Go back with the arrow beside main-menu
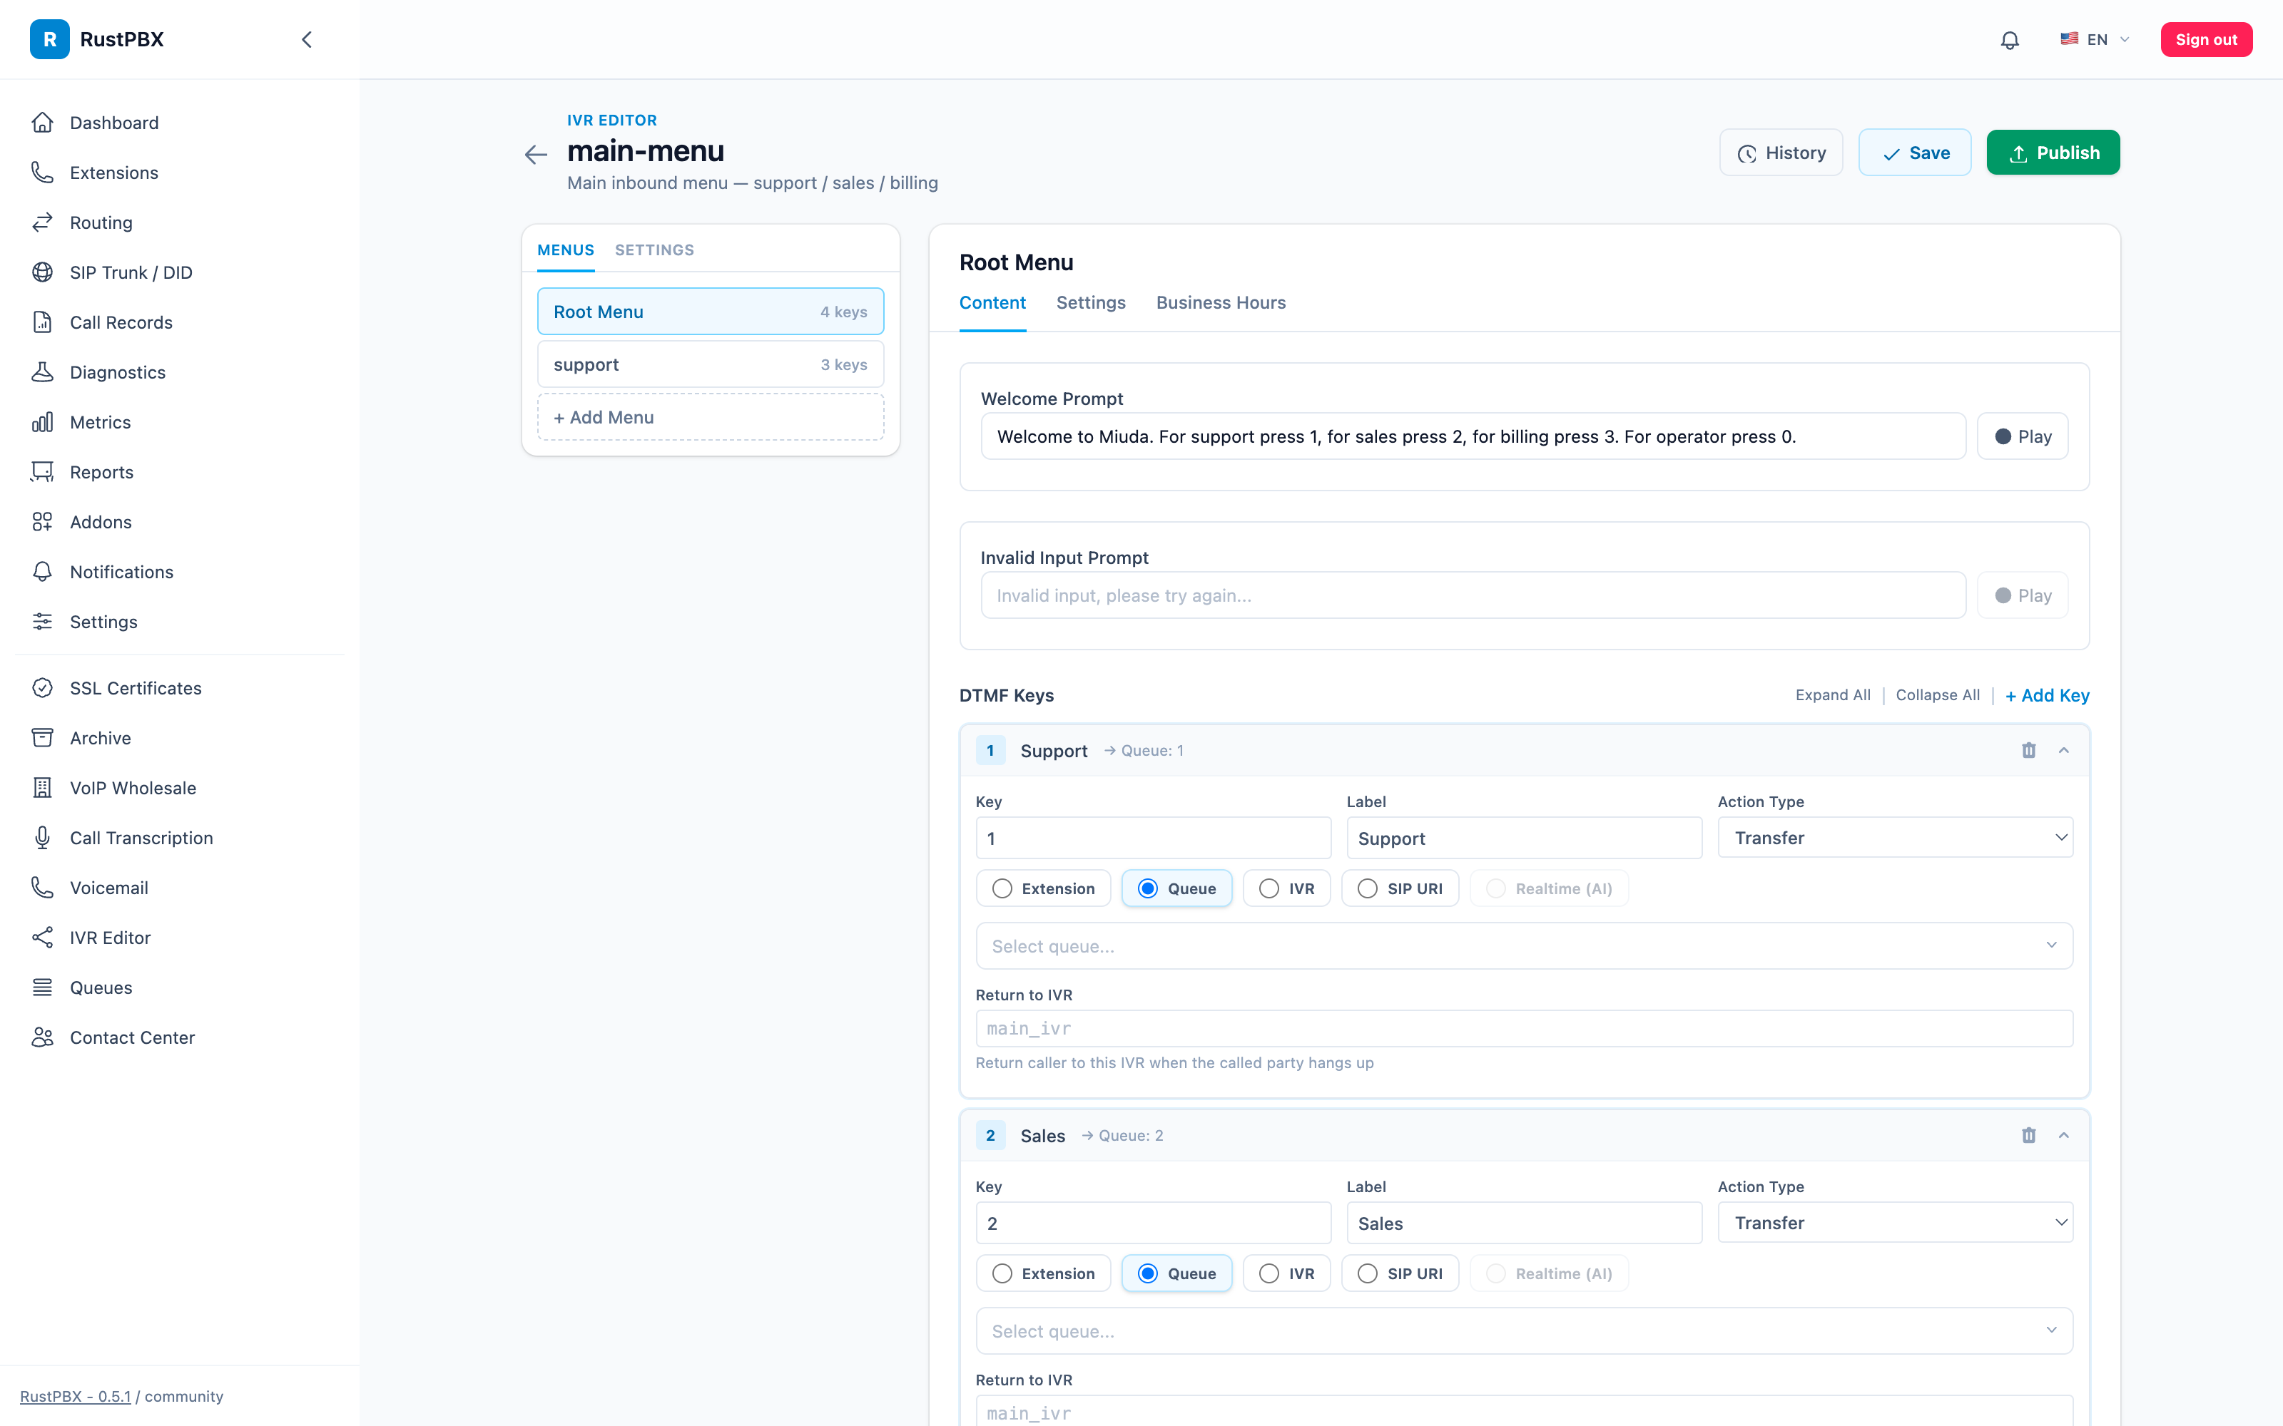Image resolution: width=2283 pixels, height=1426 pixels. coord(536,155)
